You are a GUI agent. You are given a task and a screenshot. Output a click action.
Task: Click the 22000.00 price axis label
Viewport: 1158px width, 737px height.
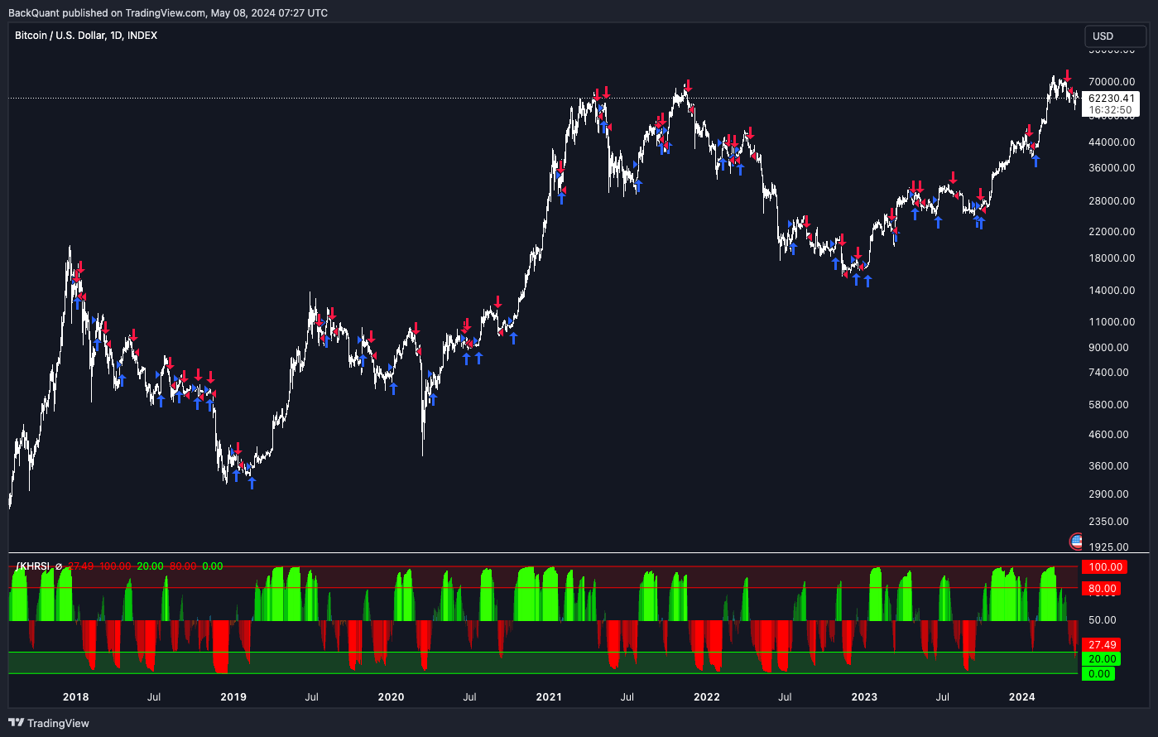pos(1112,232)
